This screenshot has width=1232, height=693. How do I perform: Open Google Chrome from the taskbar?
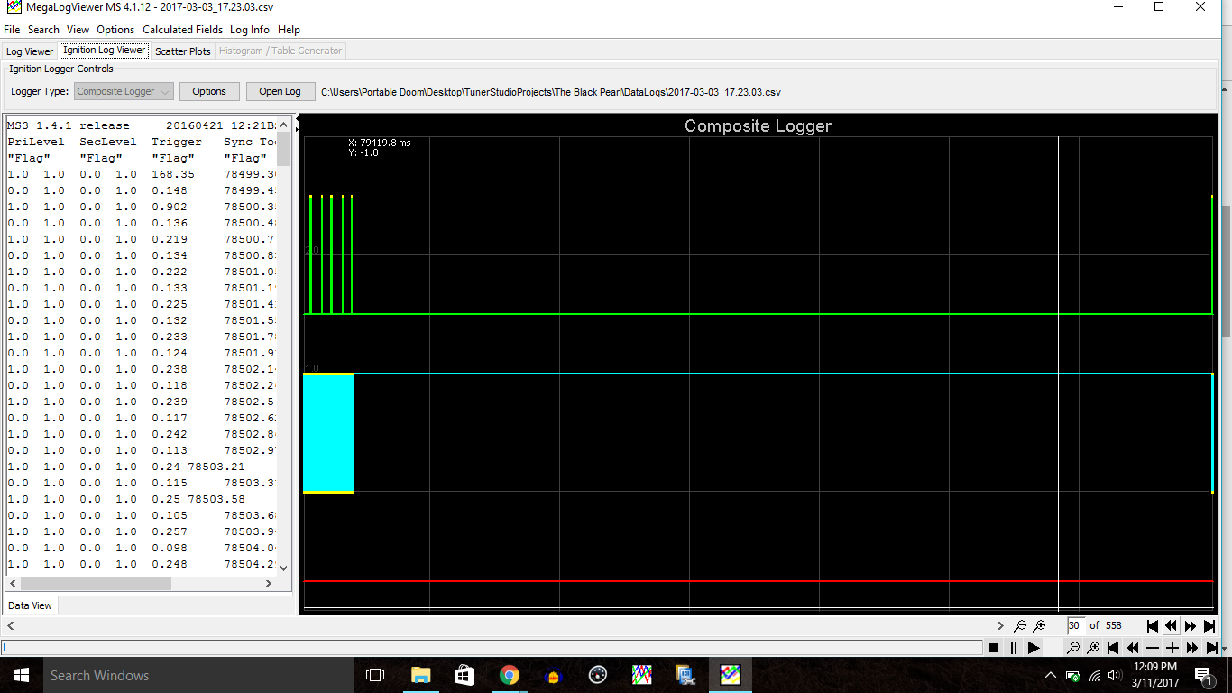[x=510, y=675]
